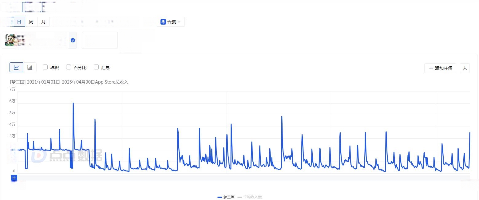Select the bar chart view icon

pos(30,67)
